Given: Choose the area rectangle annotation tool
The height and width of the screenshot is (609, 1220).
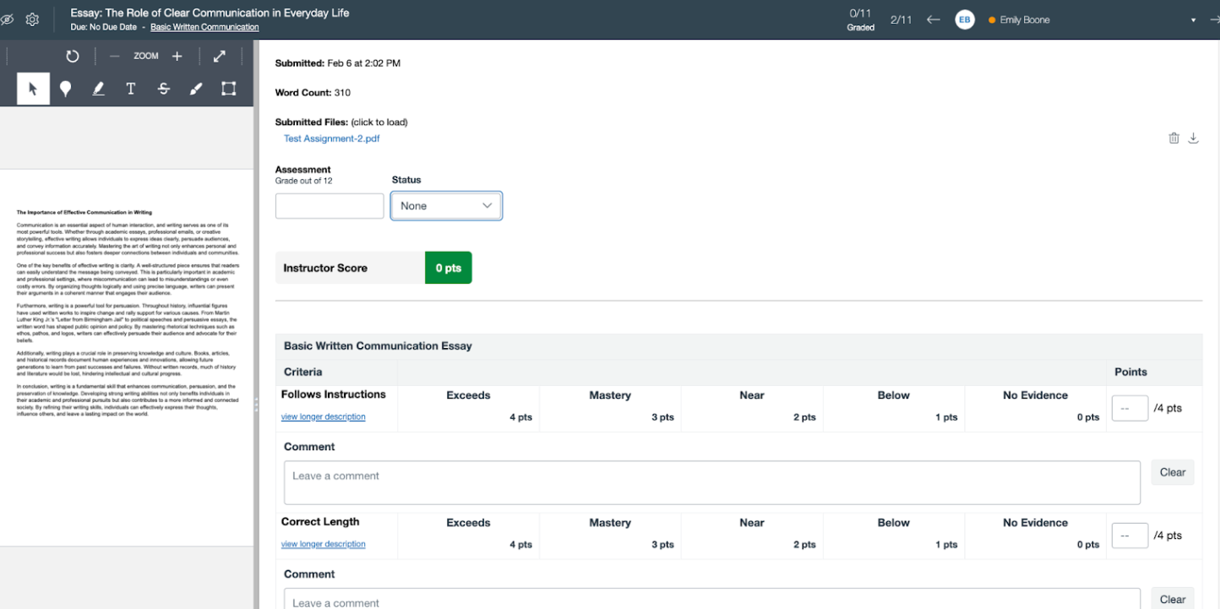Looking at the screenshot, I should click(x=228, y=89).
